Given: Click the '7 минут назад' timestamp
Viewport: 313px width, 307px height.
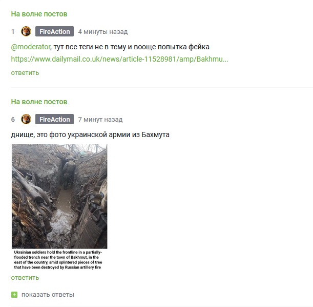Looking at the screenshot, I should (100, 120).
